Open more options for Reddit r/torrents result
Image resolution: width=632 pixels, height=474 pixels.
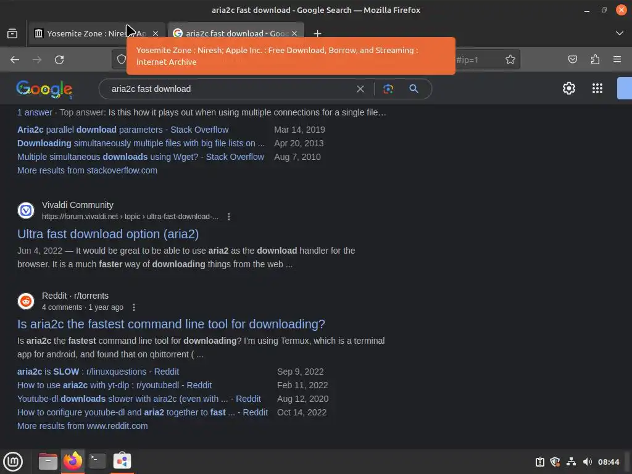click(134, 307)
